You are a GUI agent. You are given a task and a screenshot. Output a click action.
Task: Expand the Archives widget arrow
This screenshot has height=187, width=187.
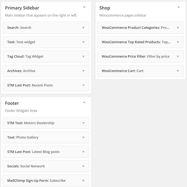click(83, 71)
